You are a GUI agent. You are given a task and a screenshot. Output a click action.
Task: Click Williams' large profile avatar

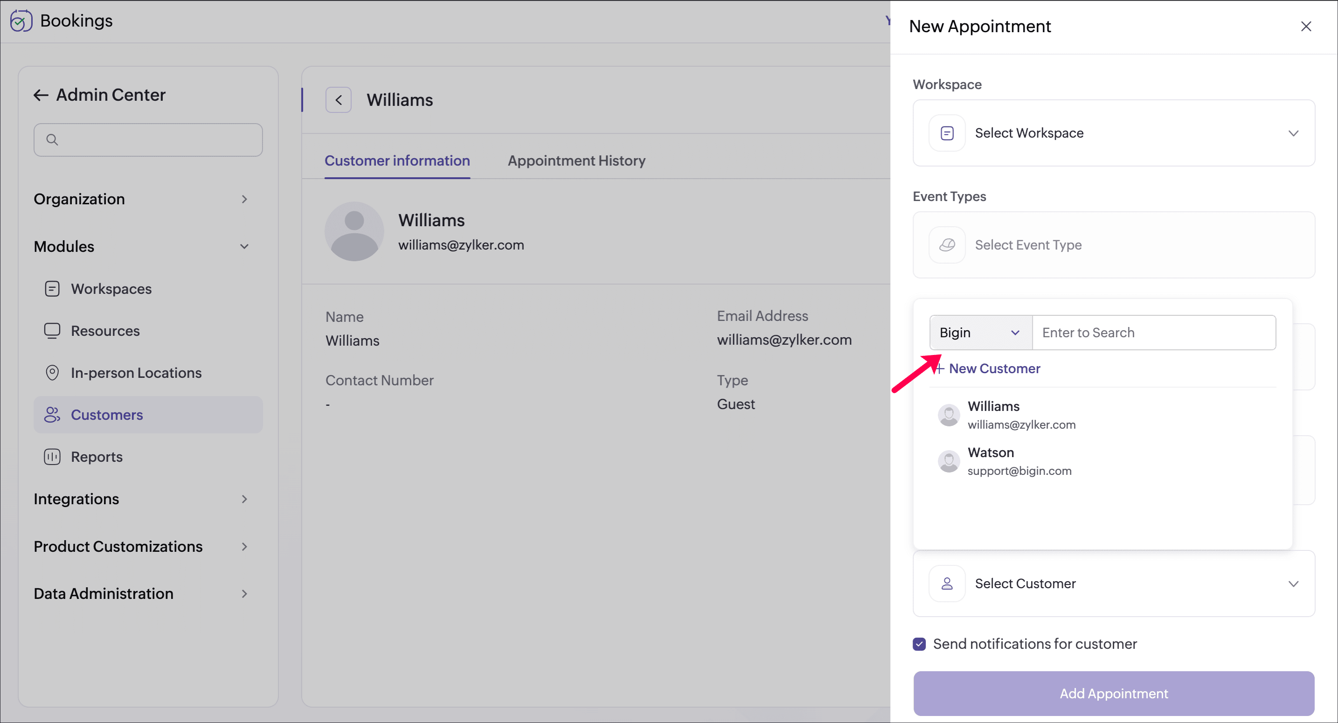[x=354, y=232]
